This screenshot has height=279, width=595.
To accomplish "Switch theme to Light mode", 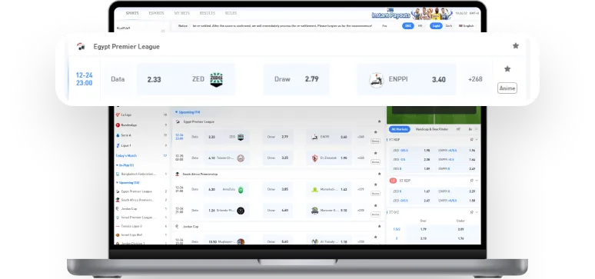I will [x=436, y=26].
